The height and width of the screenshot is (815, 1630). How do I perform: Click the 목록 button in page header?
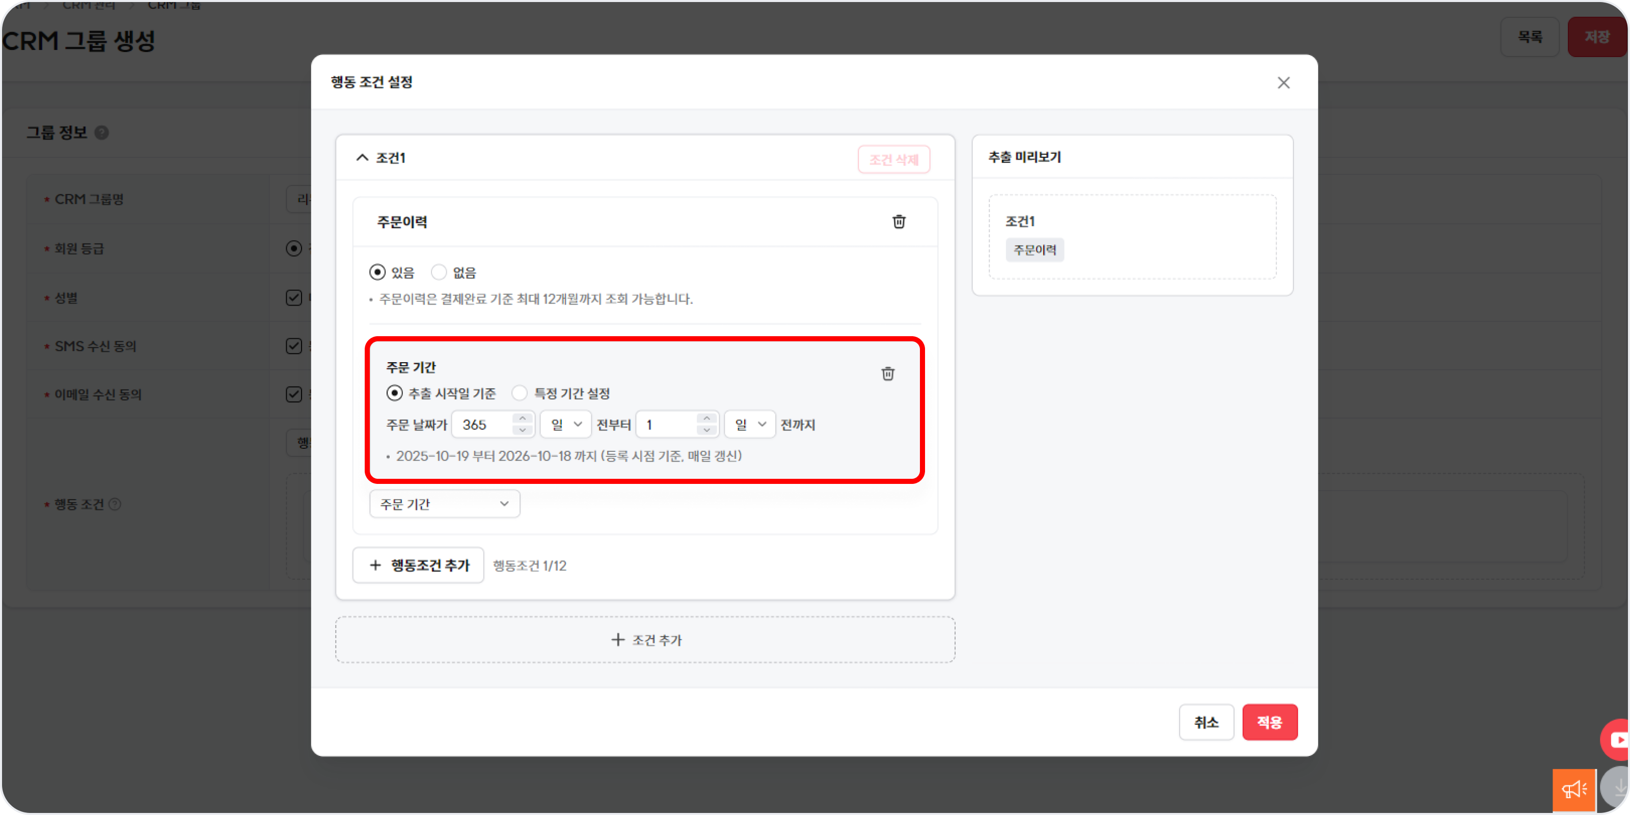(1529, 37)
